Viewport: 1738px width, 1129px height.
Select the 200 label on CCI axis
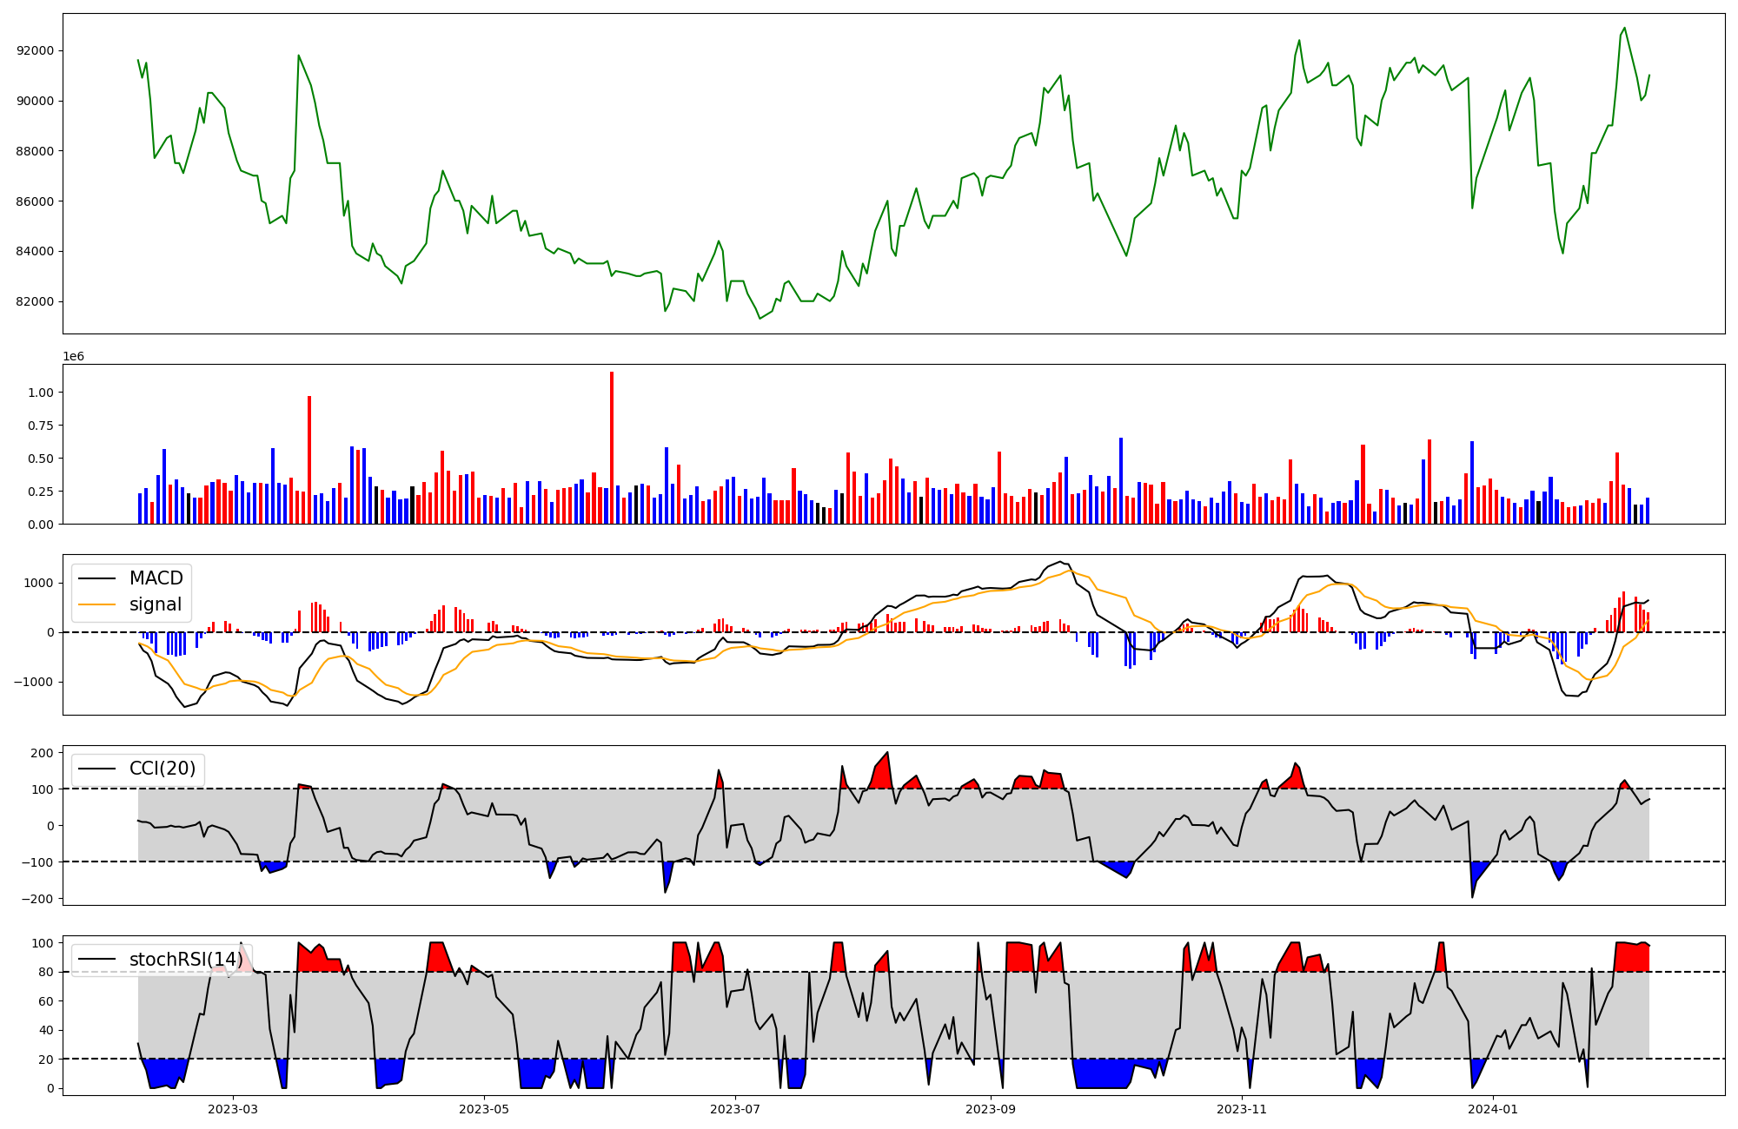coord(43,753)
